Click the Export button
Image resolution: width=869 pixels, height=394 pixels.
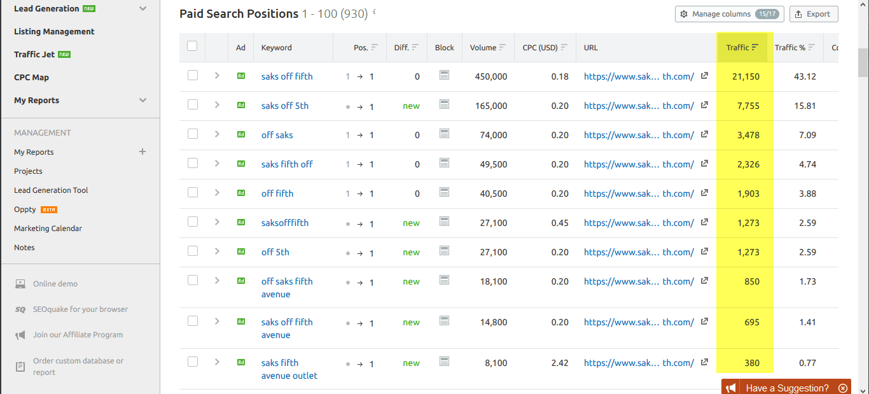(814, 13)
